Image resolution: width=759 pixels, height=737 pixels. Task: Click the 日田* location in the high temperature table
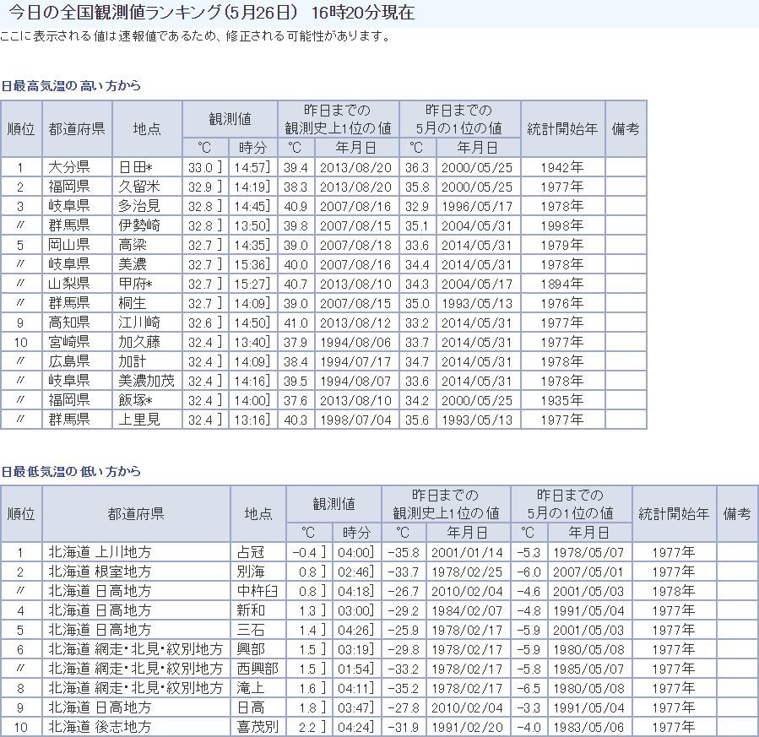pyautogui.click(x=135, y=167)
